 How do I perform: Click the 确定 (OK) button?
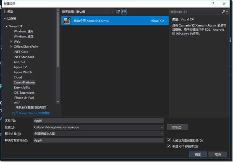point(198,154)
